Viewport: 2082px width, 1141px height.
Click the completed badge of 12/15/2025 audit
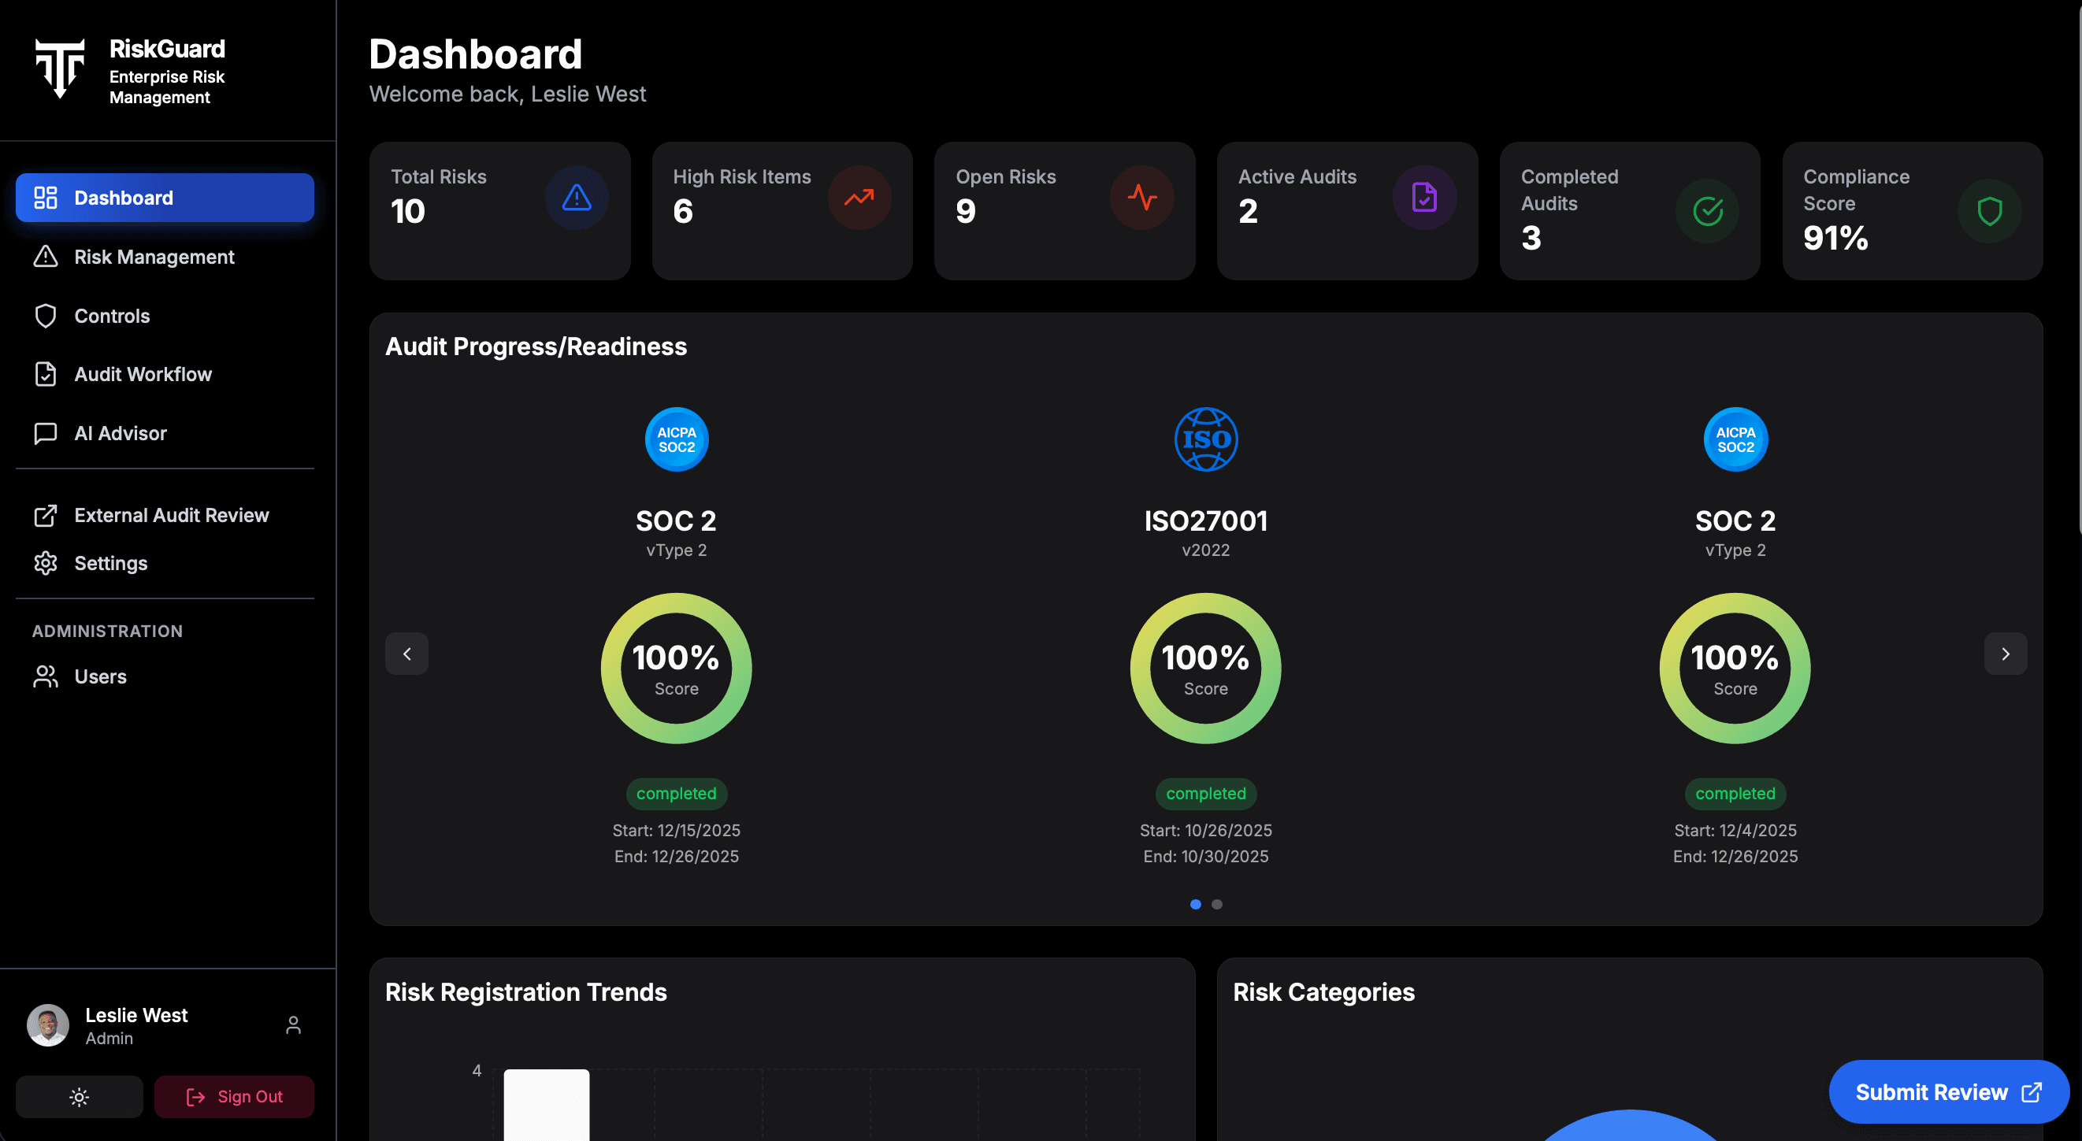tap(677, 794)
